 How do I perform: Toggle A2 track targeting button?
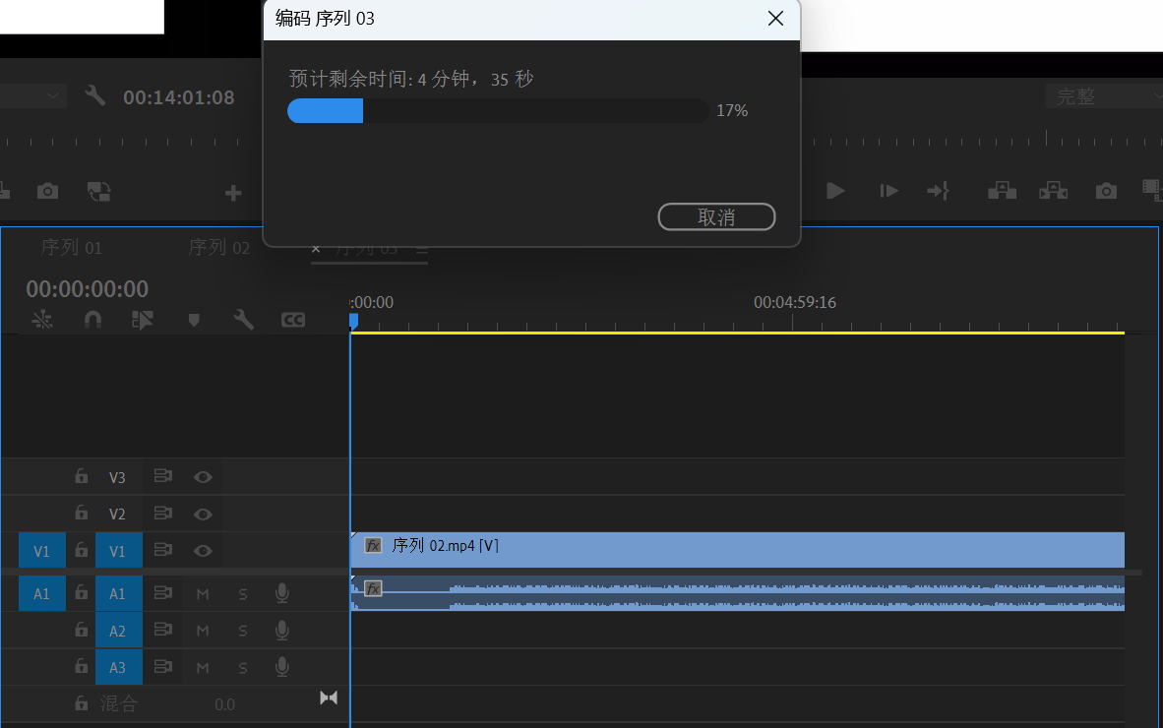coord(118,631)
